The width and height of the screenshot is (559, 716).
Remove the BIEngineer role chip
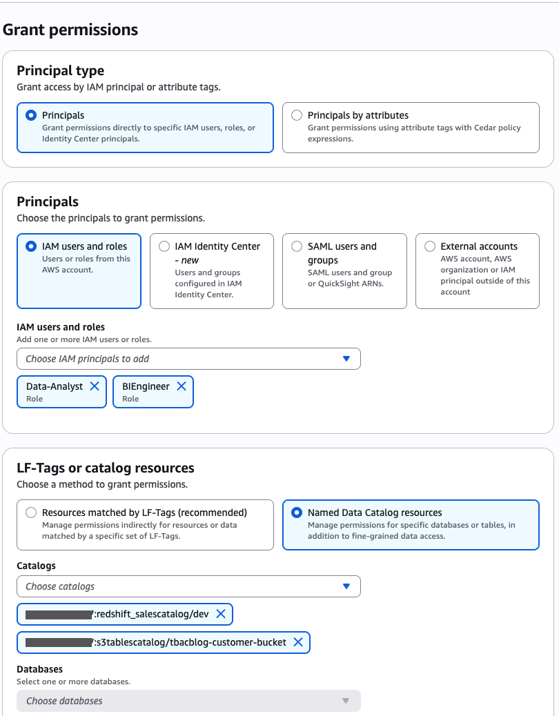[182, 386]
